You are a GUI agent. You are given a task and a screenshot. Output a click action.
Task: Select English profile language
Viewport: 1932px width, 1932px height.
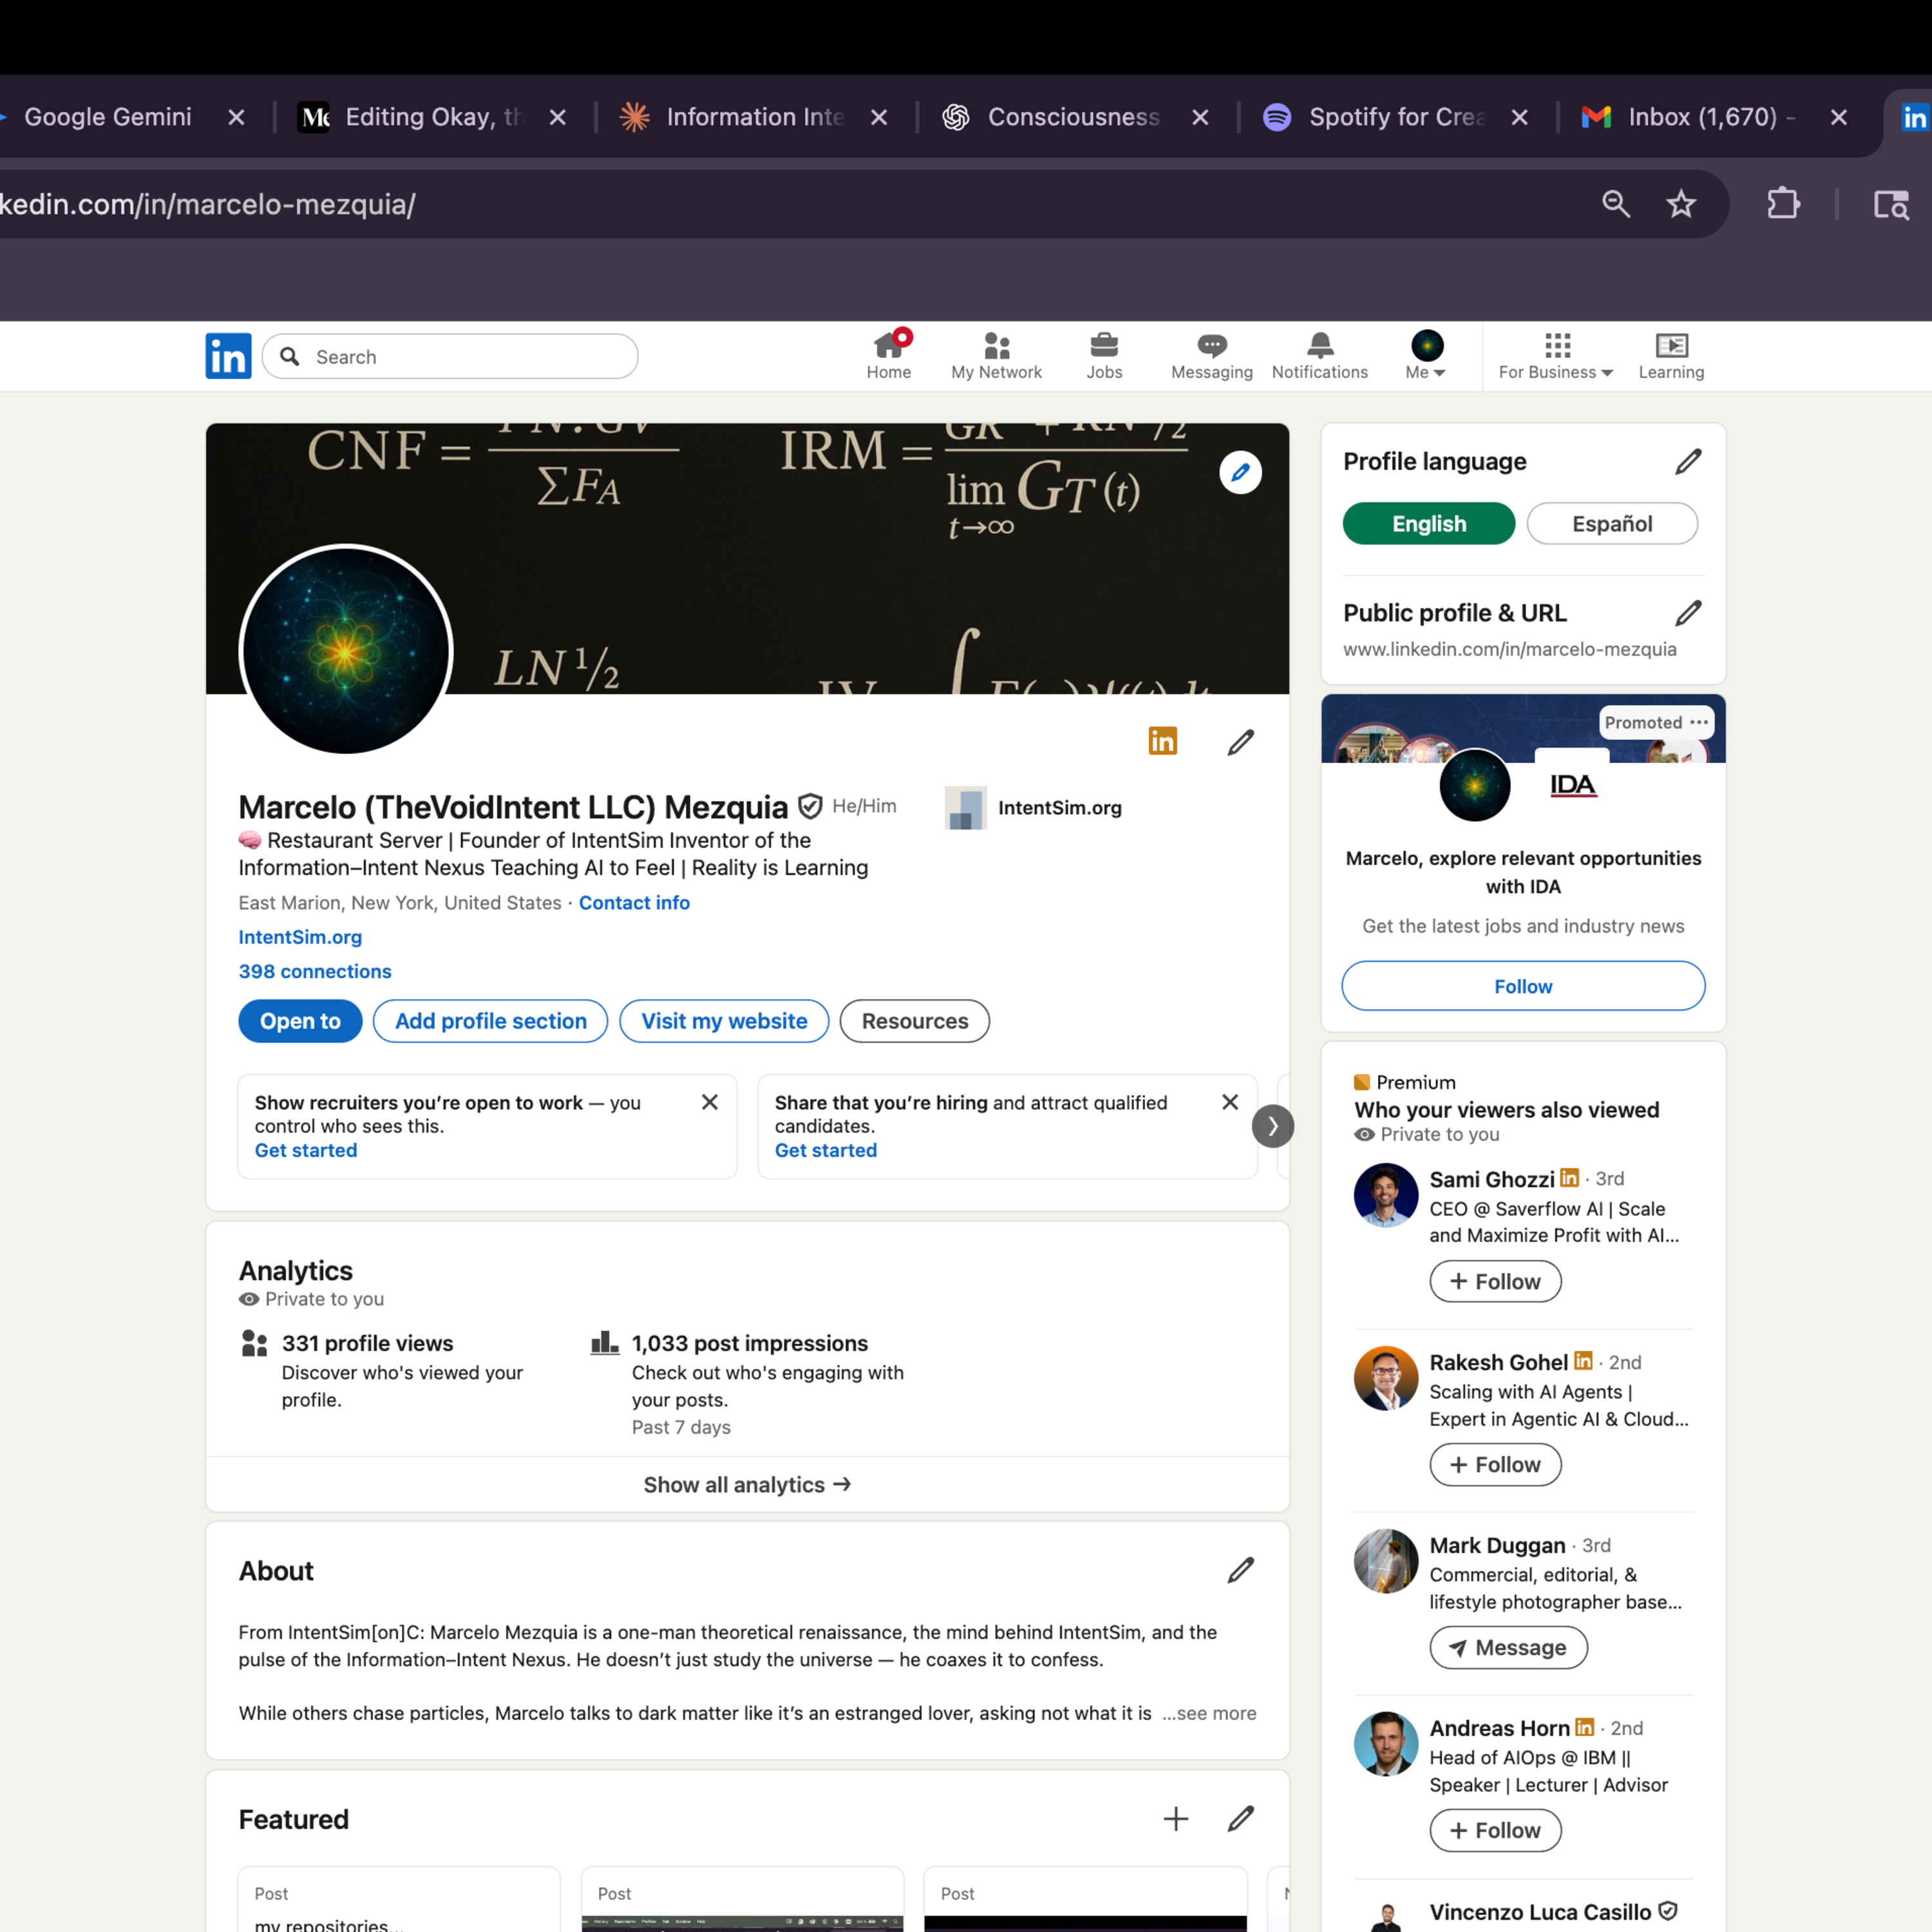pyautogui.click(x=1428, y=523)
